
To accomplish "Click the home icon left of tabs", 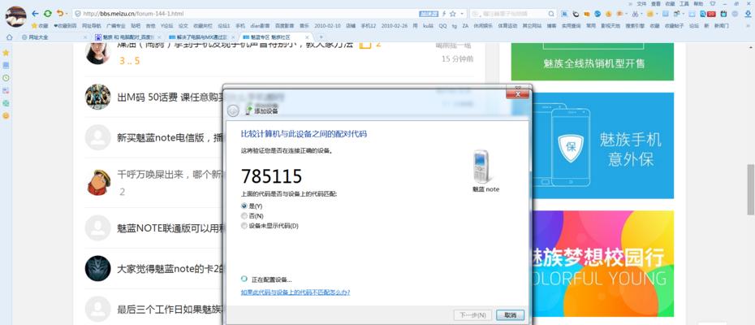I will click(9, 37).
